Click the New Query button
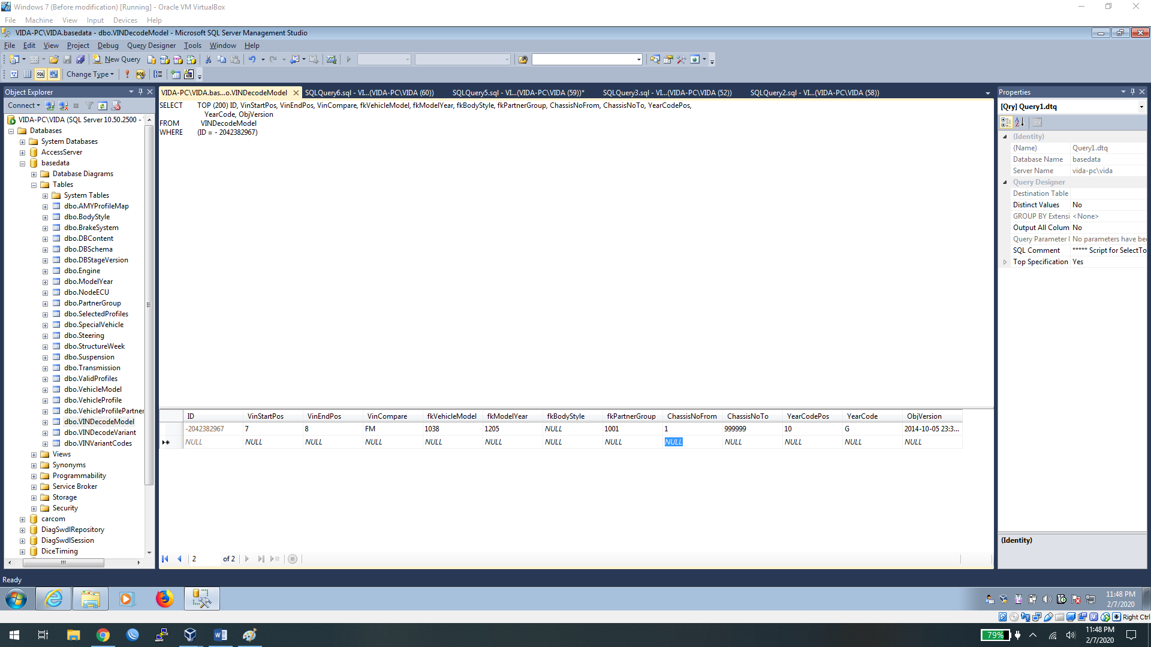Image resolution: width=1151 pixels, height=647 pixels. coord(117,59)
